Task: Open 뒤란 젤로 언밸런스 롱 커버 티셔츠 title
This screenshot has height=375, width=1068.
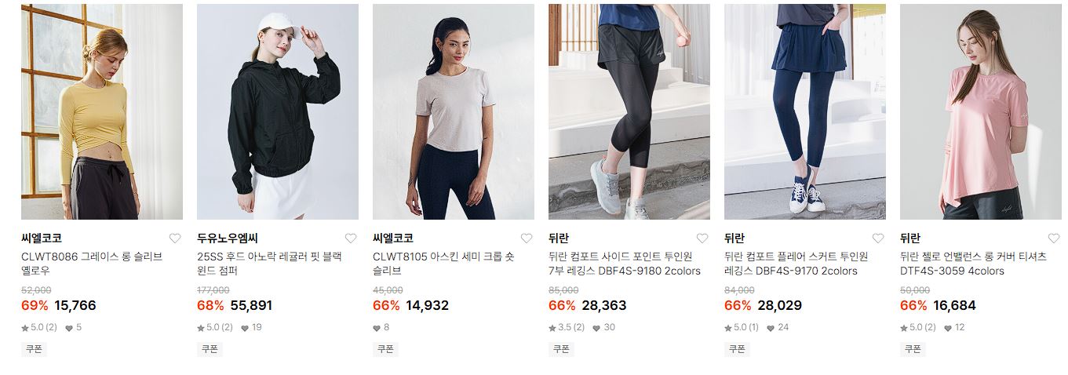Action: click(972, 264)
